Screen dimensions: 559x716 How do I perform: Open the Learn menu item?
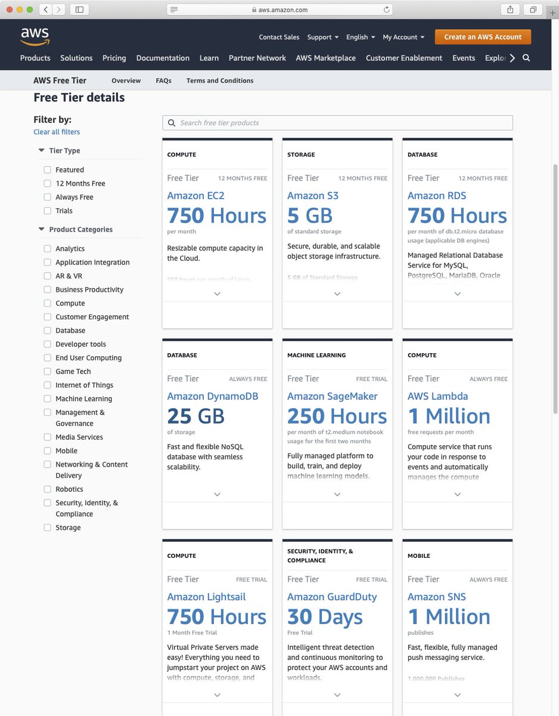point(209,58)
